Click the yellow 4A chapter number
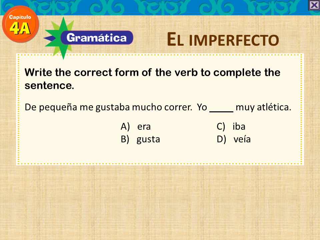Viewport: 320px width, 240px height. click(x=20, y=28)
